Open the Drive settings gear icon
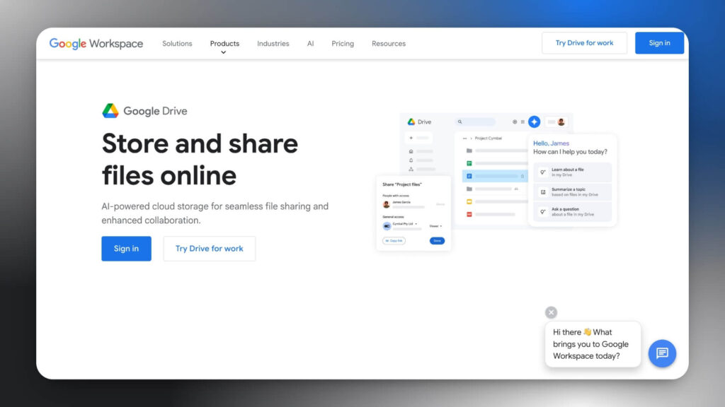The image size is (725, 407). 514,122
